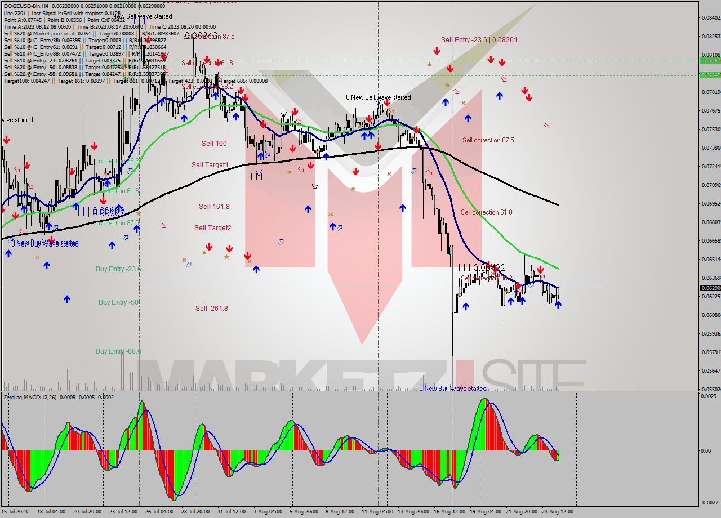The height and width of the screenshot is (518, 721).
Task: Click the 0.05936 price axis label
Action: [x=711, y=333]
